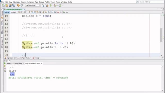This screenshot has height=93, width=165.
Task: Toggle the Source editor view
Action: point(7,12)
